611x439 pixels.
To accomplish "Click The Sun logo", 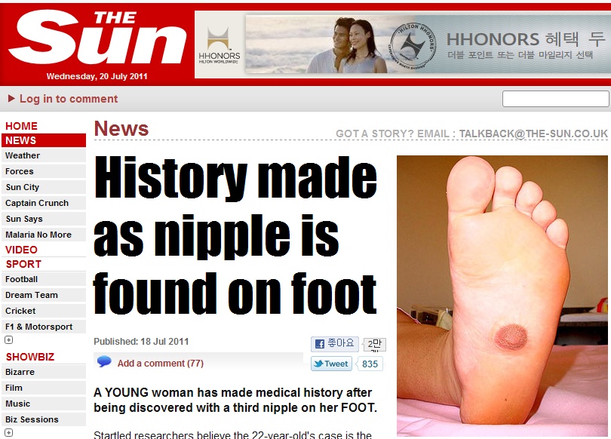I will (97, 37).
